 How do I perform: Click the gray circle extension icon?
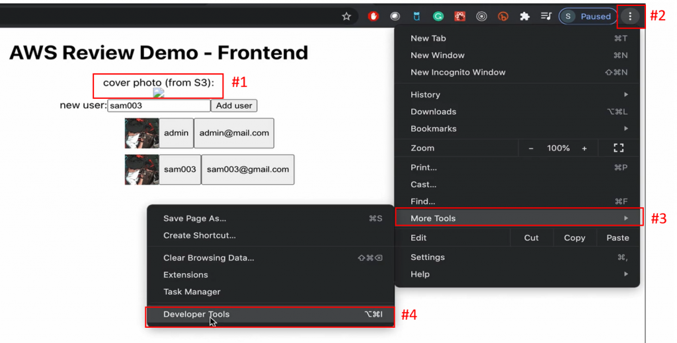pos(395,16)
